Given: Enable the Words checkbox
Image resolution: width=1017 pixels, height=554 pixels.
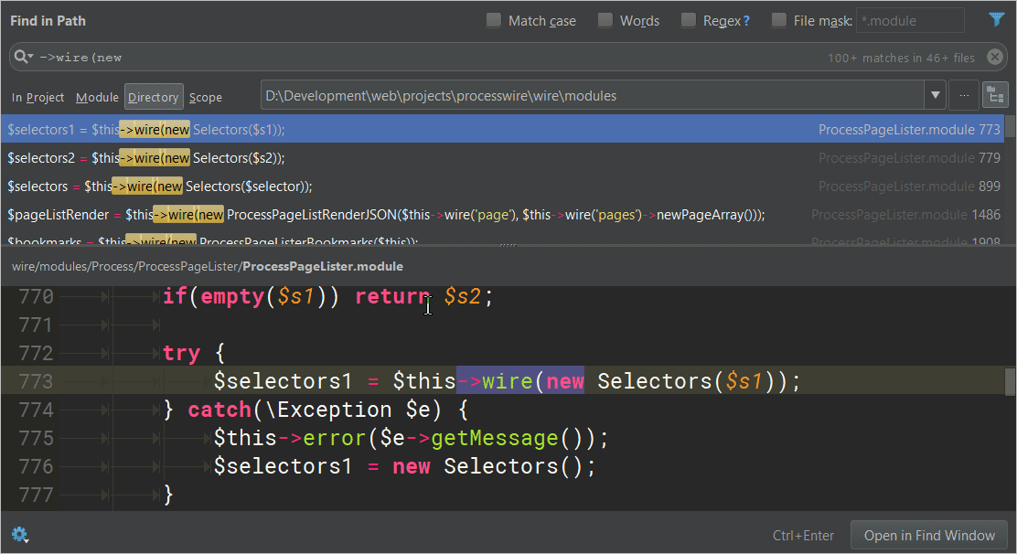Looking at the screenshot, I should tap(605, 20).
